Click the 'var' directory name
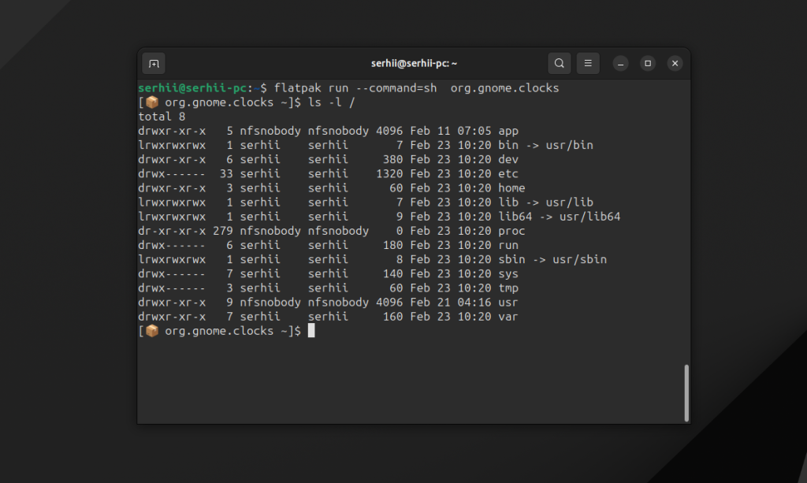This screenshot has width=807, height=483. (x=508, y=317)
